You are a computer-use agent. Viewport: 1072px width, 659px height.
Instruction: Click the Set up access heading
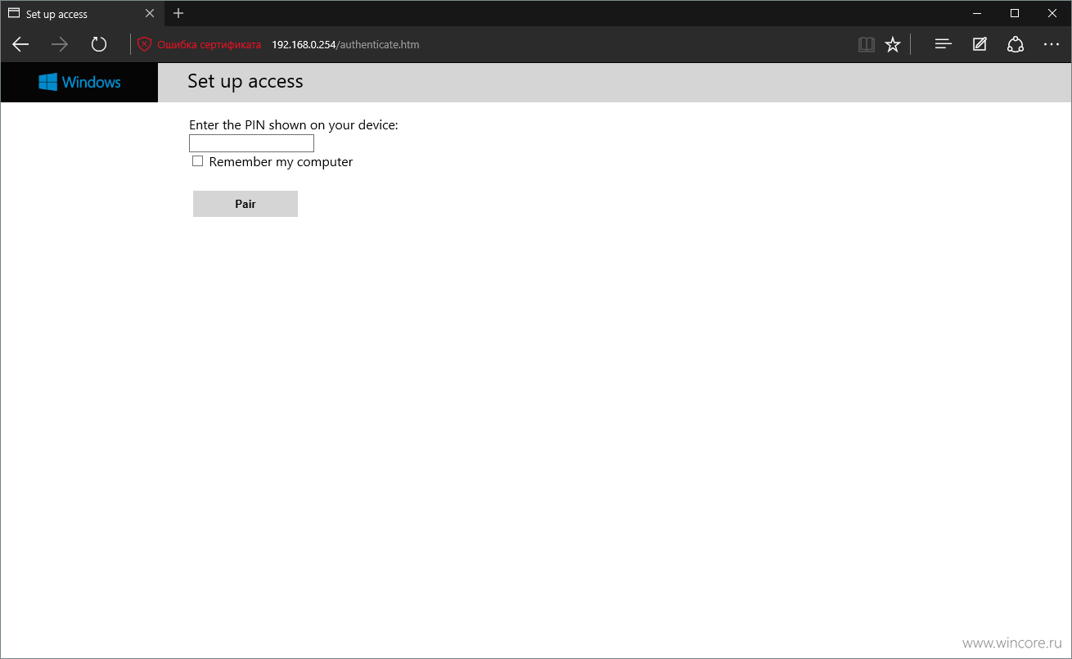pyautogui.click(x=245, y=81)
